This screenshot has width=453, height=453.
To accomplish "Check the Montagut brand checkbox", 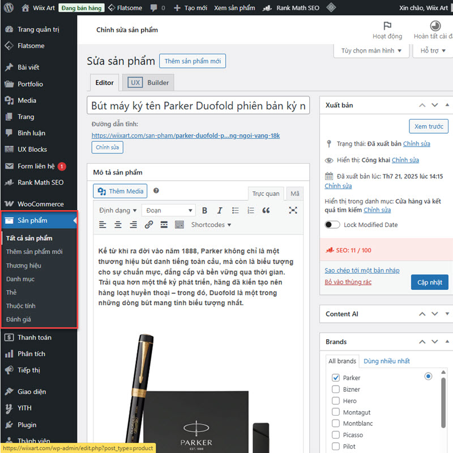I will tap(336, 412).
